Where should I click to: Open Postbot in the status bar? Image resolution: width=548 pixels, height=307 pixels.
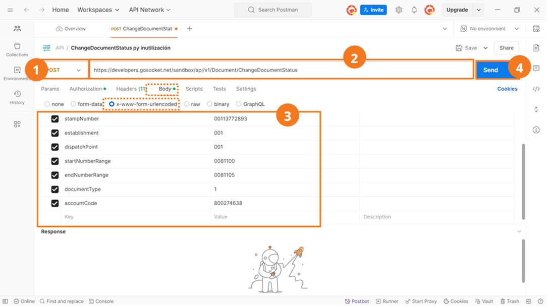pos(357,301)
